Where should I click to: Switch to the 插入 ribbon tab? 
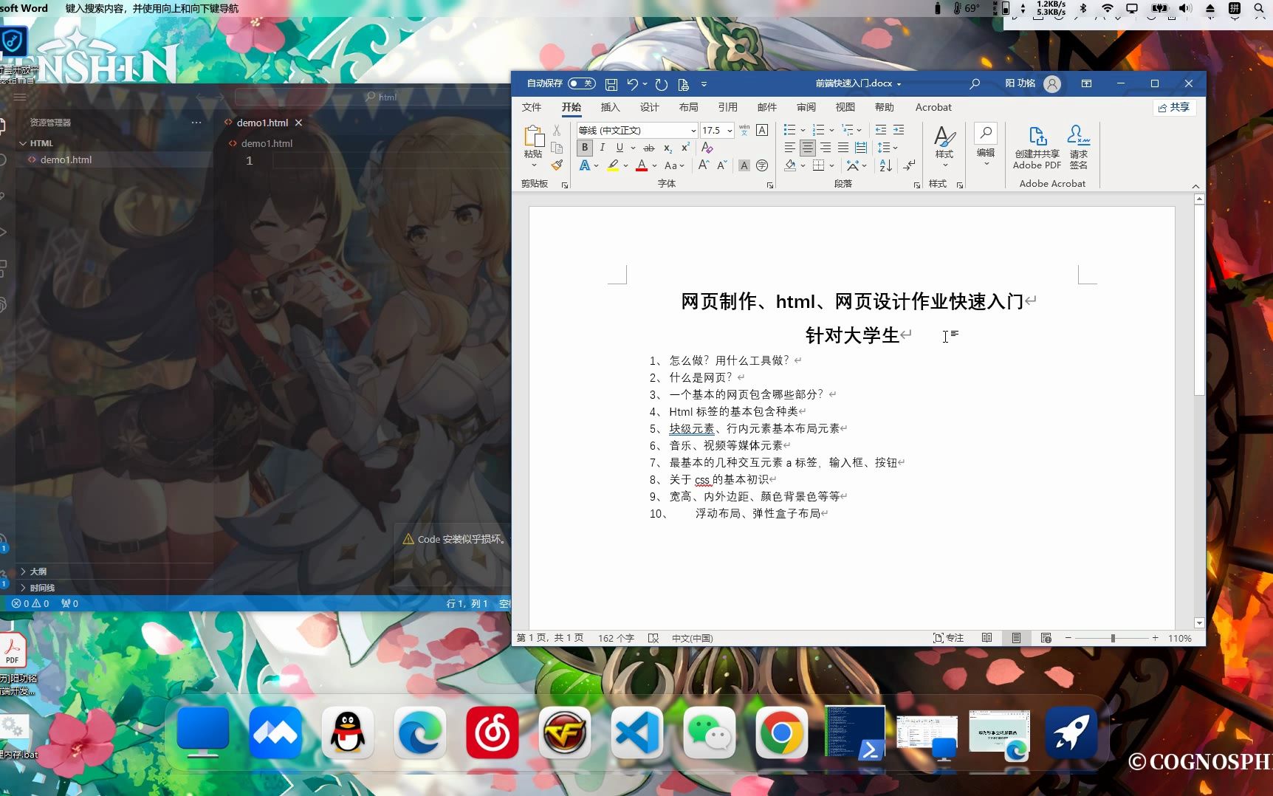click(610, 107)
